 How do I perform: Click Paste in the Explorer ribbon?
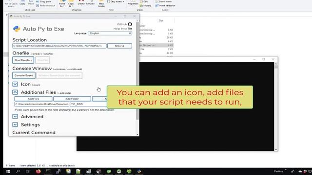31,3
